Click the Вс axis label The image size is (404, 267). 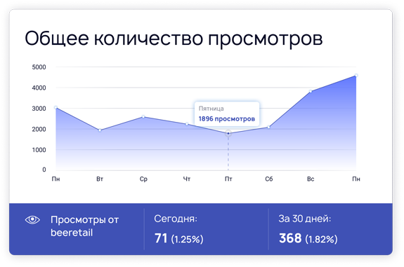pyautogui.click(x=311, y=179)
